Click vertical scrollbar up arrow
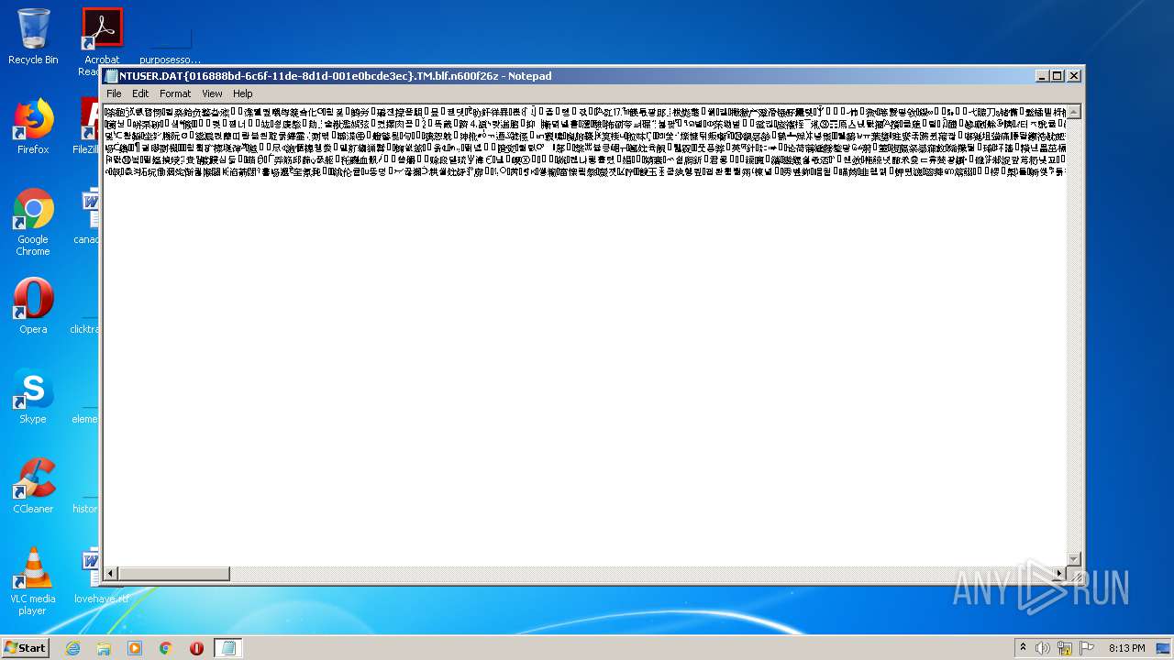The height and width of the screenshot is (660, 1174). [x=1074, y=112]
